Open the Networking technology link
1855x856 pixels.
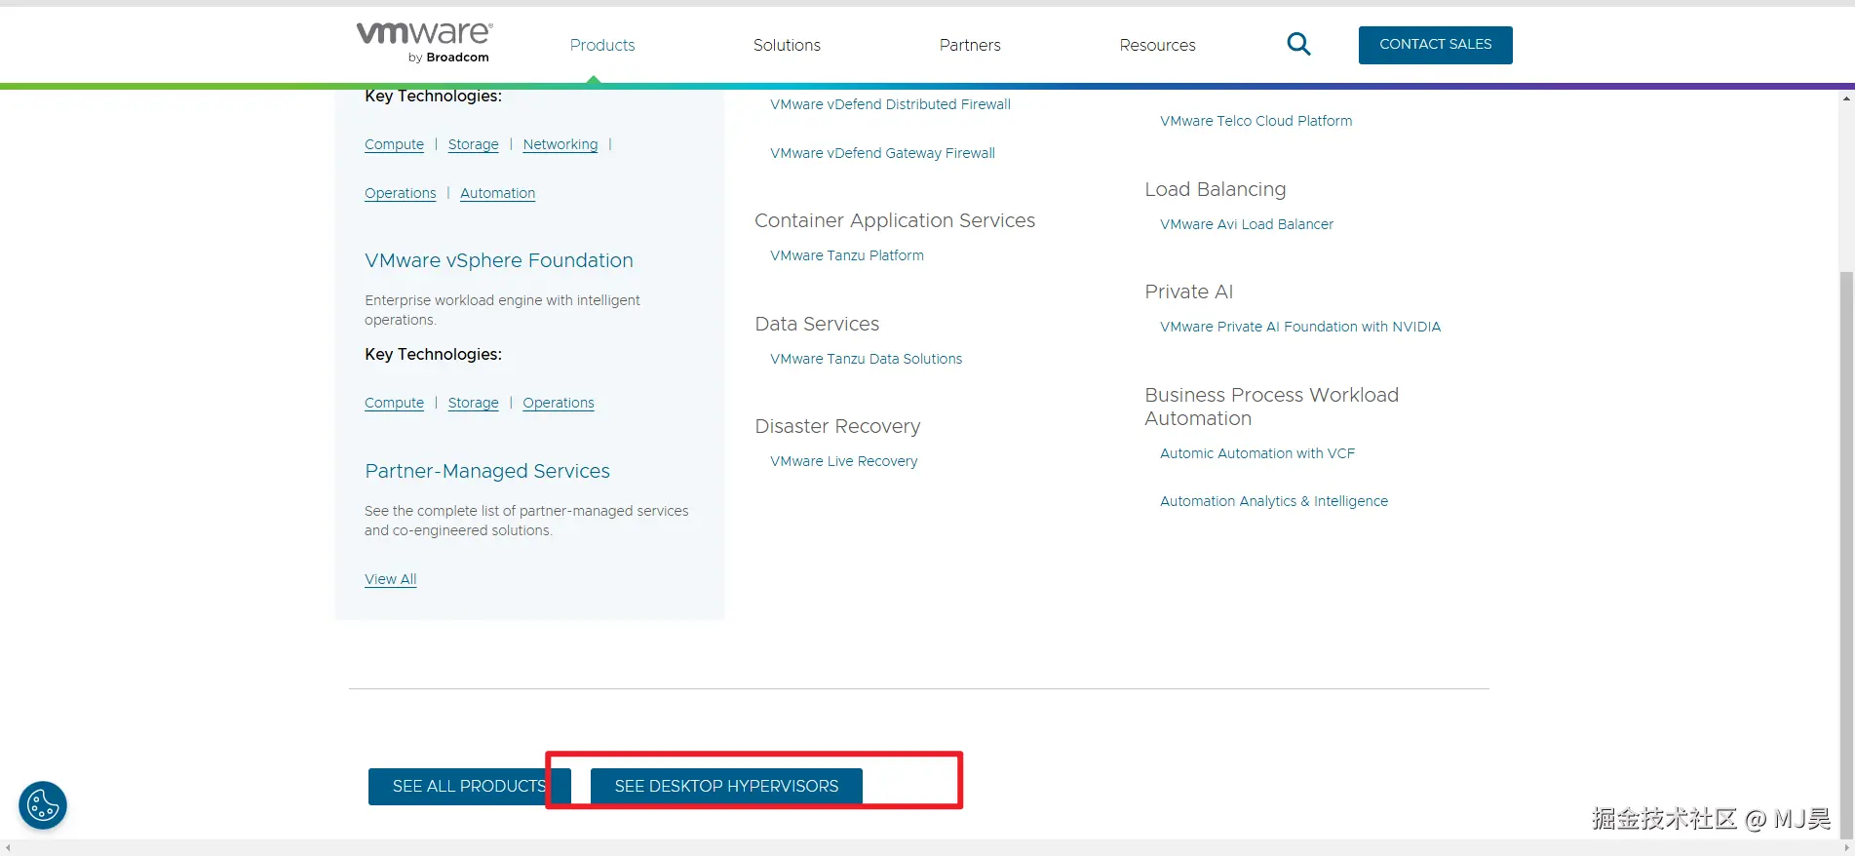[560, 144]
